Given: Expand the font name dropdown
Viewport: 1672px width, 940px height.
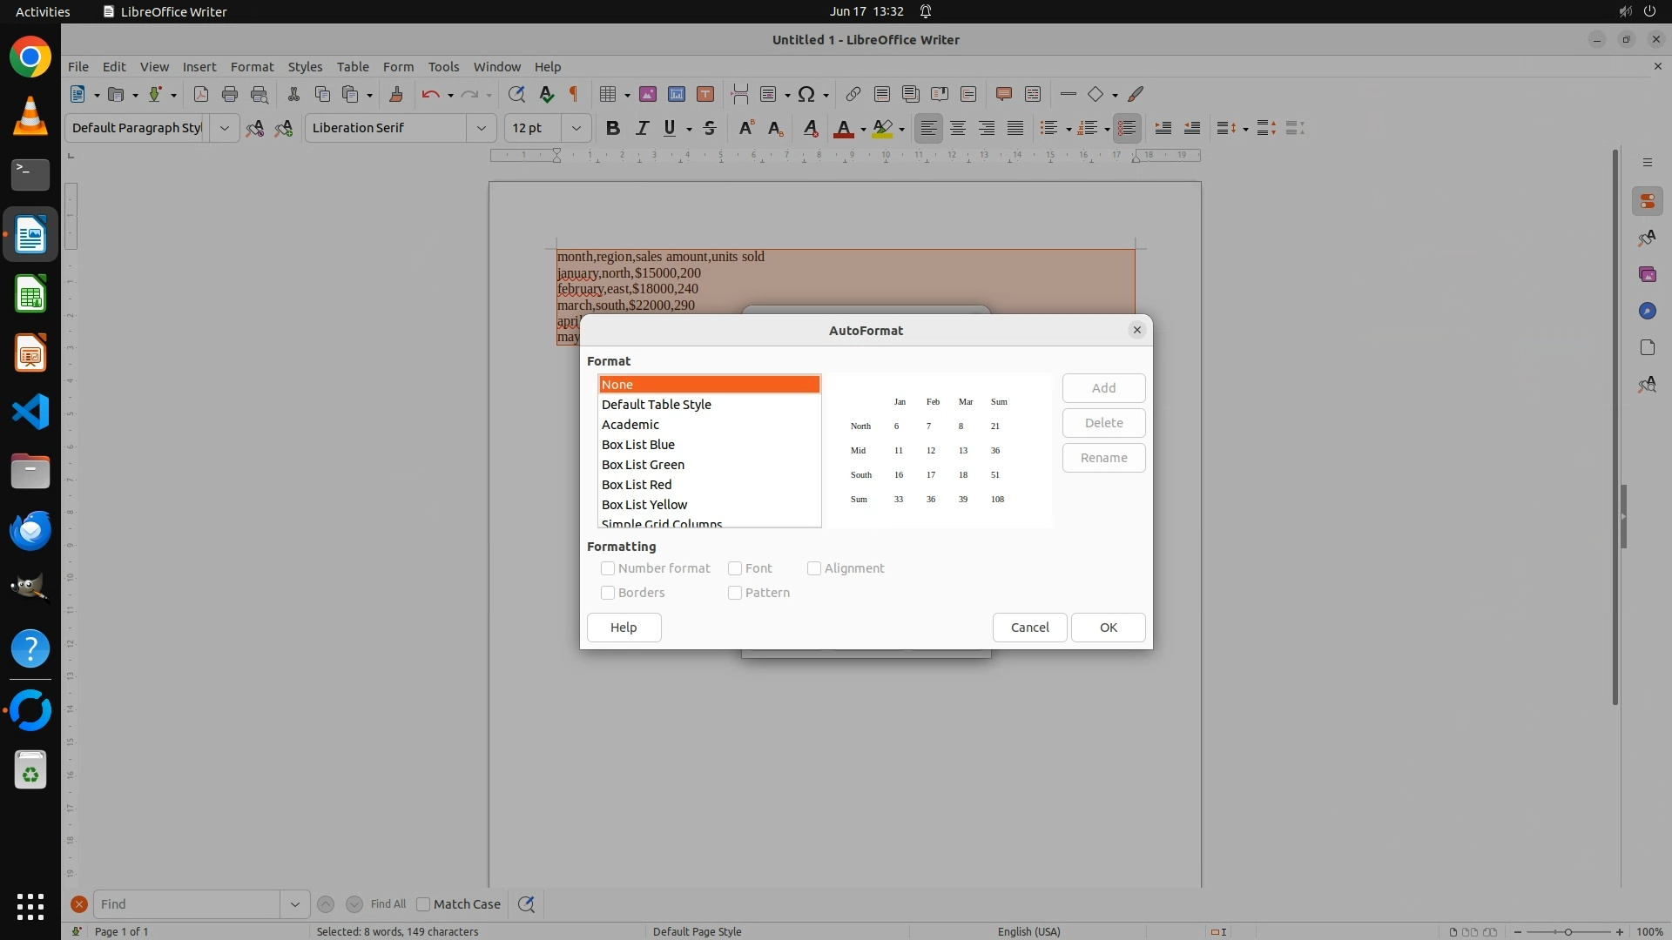Looking at the screenshot, I should (x=481, y=128).
